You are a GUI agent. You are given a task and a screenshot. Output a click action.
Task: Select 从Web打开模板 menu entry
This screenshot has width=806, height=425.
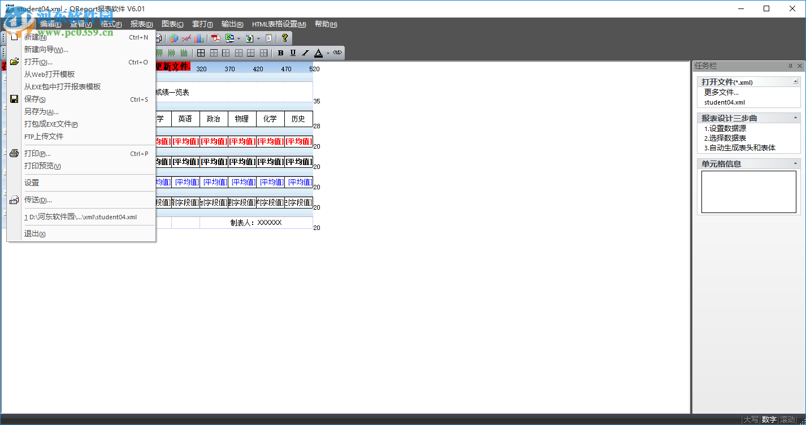(x=81, y=75)
